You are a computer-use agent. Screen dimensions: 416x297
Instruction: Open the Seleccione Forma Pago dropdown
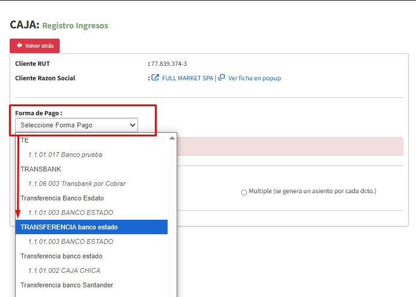coord(77,125)
